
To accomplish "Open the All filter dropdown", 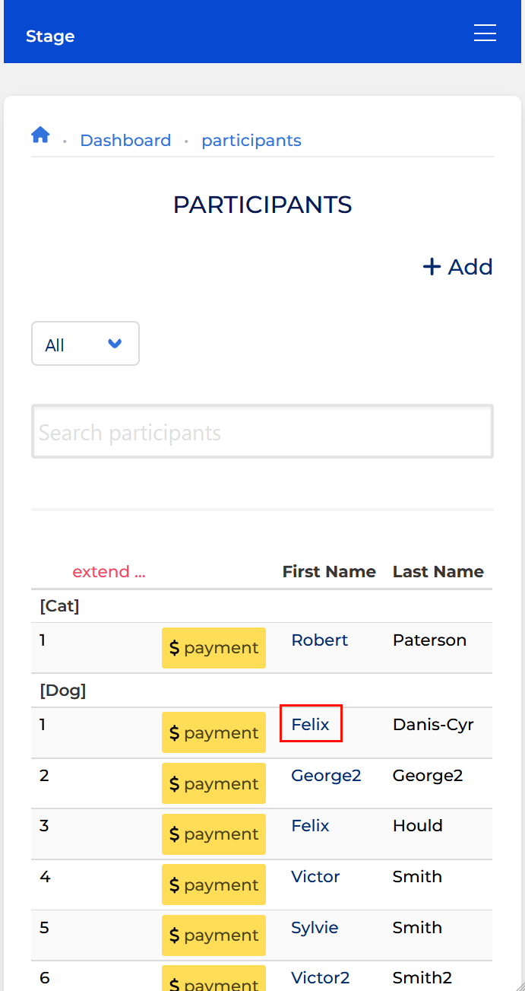I will pyautogui.click(x=85, y=344).
